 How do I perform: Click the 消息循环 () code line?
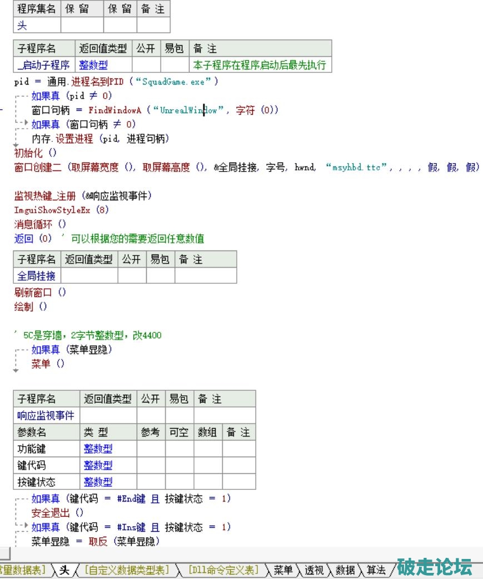click(40, 224)
